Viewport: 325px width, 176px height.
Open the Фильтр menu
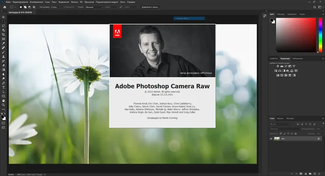[74, 2]
